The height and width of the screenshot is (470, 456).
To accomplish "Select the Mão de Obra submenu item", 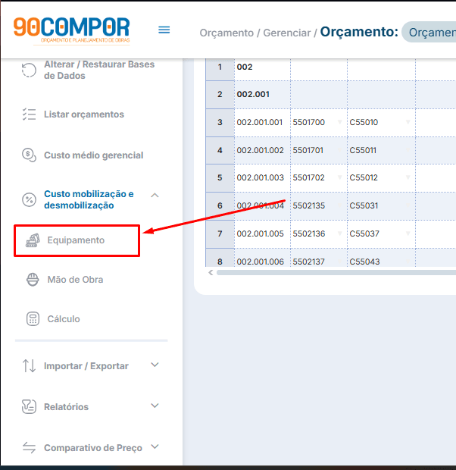I will point(75,280).
